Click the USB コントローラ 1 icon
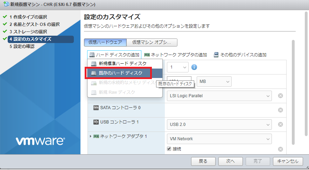The image size is (309, 170). coord(96,122)
